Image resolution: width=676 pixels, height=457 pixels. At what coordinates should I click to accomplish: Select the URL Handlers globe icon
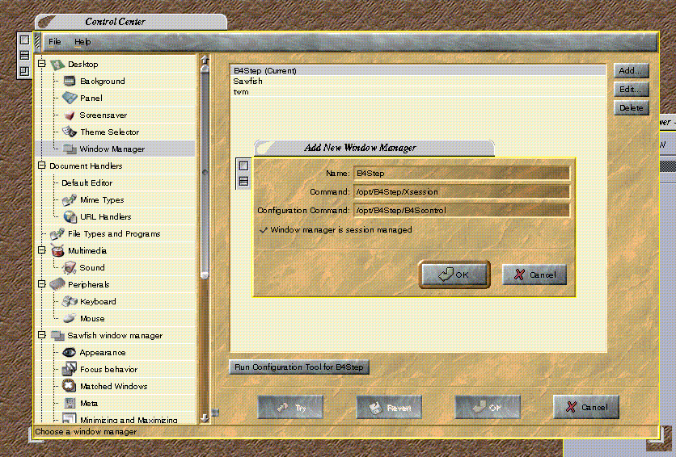pyautogui.click(x=70, y=216)
